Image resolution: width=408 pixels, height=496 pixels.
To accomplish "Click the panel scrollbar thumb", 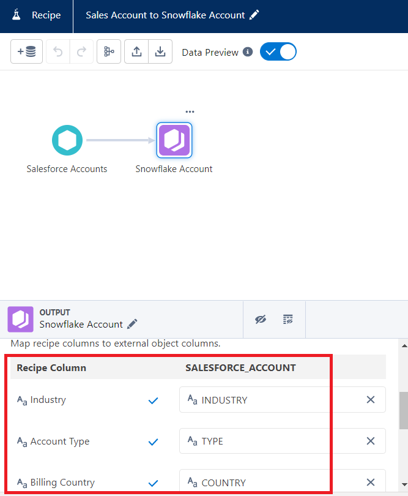I will tap(404, 411).
